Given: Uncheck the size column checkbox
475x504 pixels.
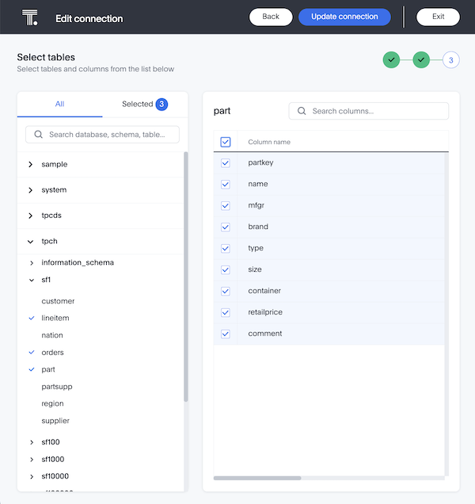Looking at the screenshot, I should point(226,269).
